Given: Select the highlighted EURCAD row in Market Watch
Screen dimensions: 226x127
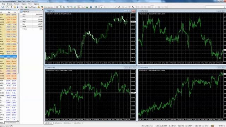Looking at the screenshot, I should pyautogui.click(x=8, y=56).
